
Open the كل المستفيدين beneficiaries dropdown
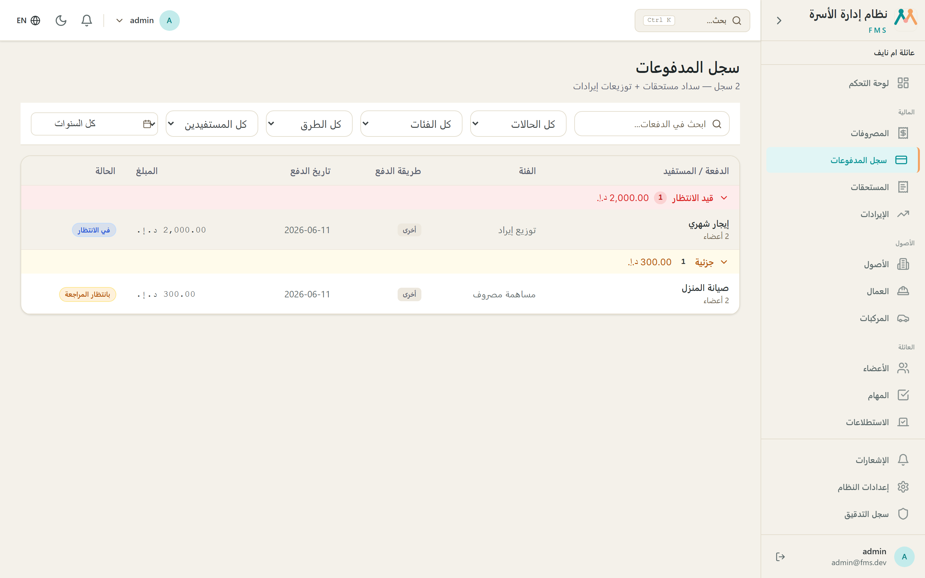pos(212,124)
